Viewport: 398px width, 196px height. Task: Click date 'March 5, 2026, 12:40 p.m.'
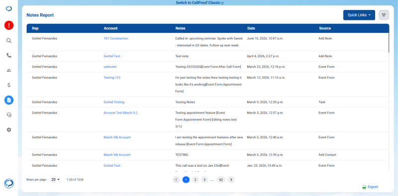coord(265,137)
